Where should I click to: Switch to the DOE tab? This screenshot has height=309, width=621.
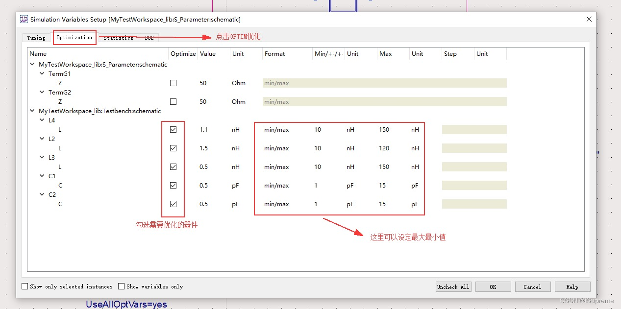[x=149, y=38]
